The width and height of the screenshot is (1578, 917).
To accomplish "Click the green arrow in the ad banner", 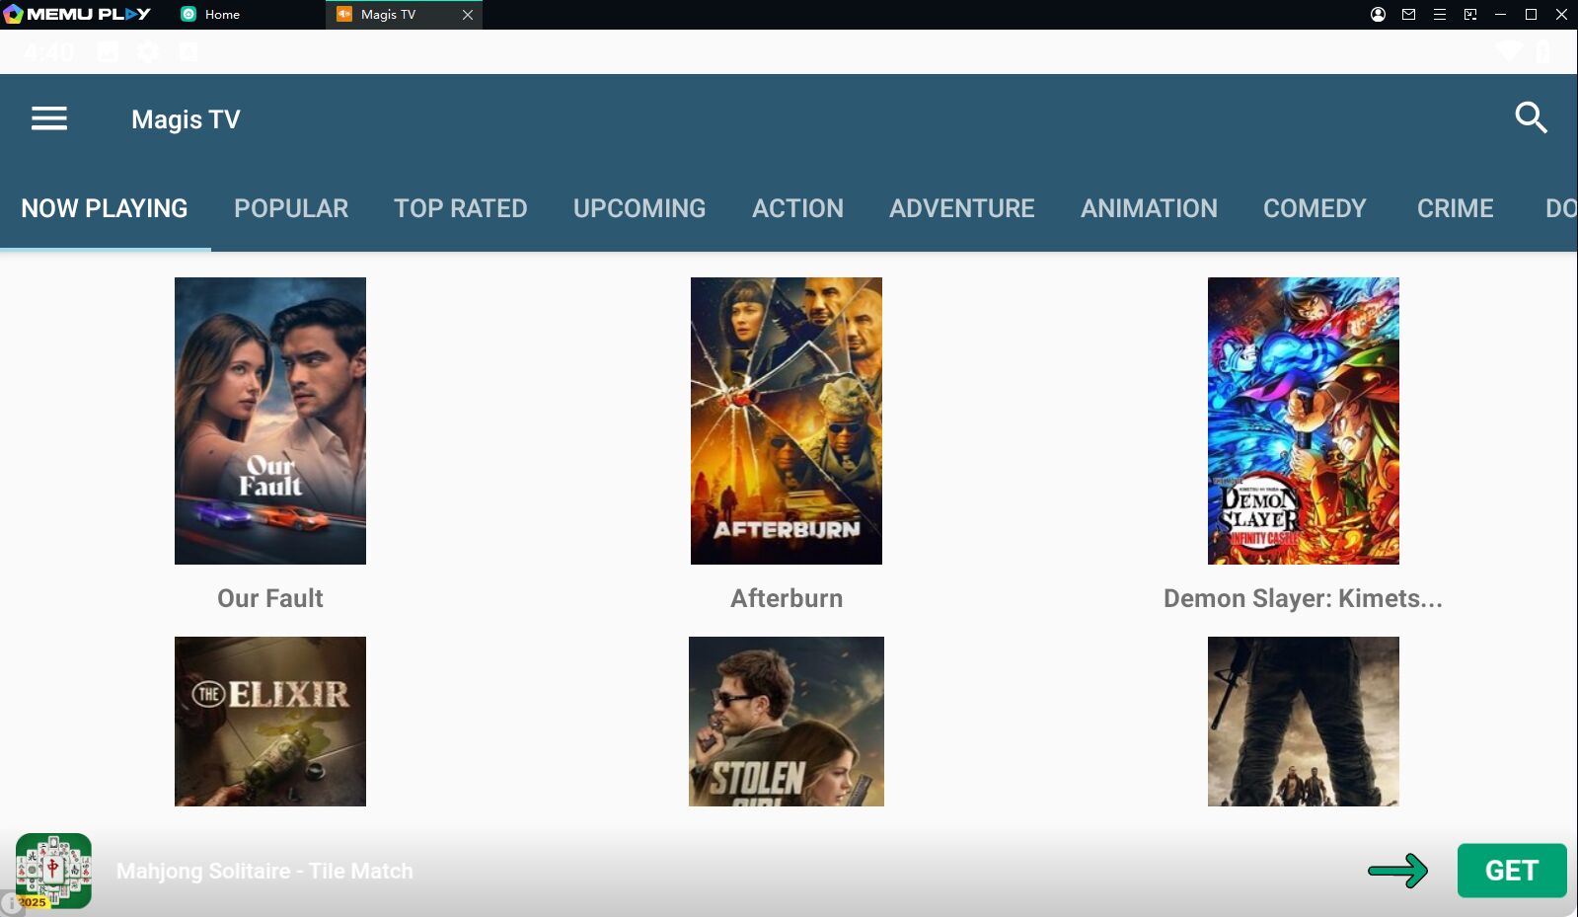I will point(1397,871).
